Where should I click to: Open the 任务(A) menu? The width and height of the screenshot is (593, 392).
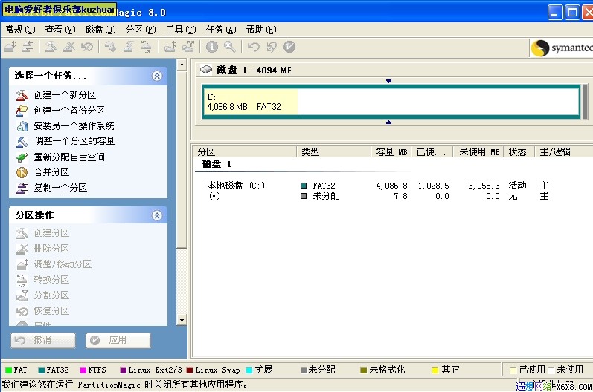click(221, 30)
